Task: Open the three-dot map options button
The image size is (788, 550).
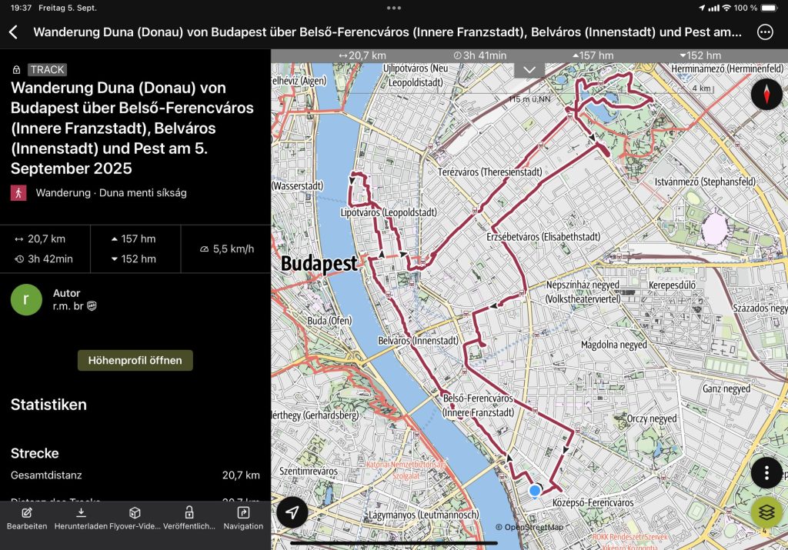Action: [766, 472]
